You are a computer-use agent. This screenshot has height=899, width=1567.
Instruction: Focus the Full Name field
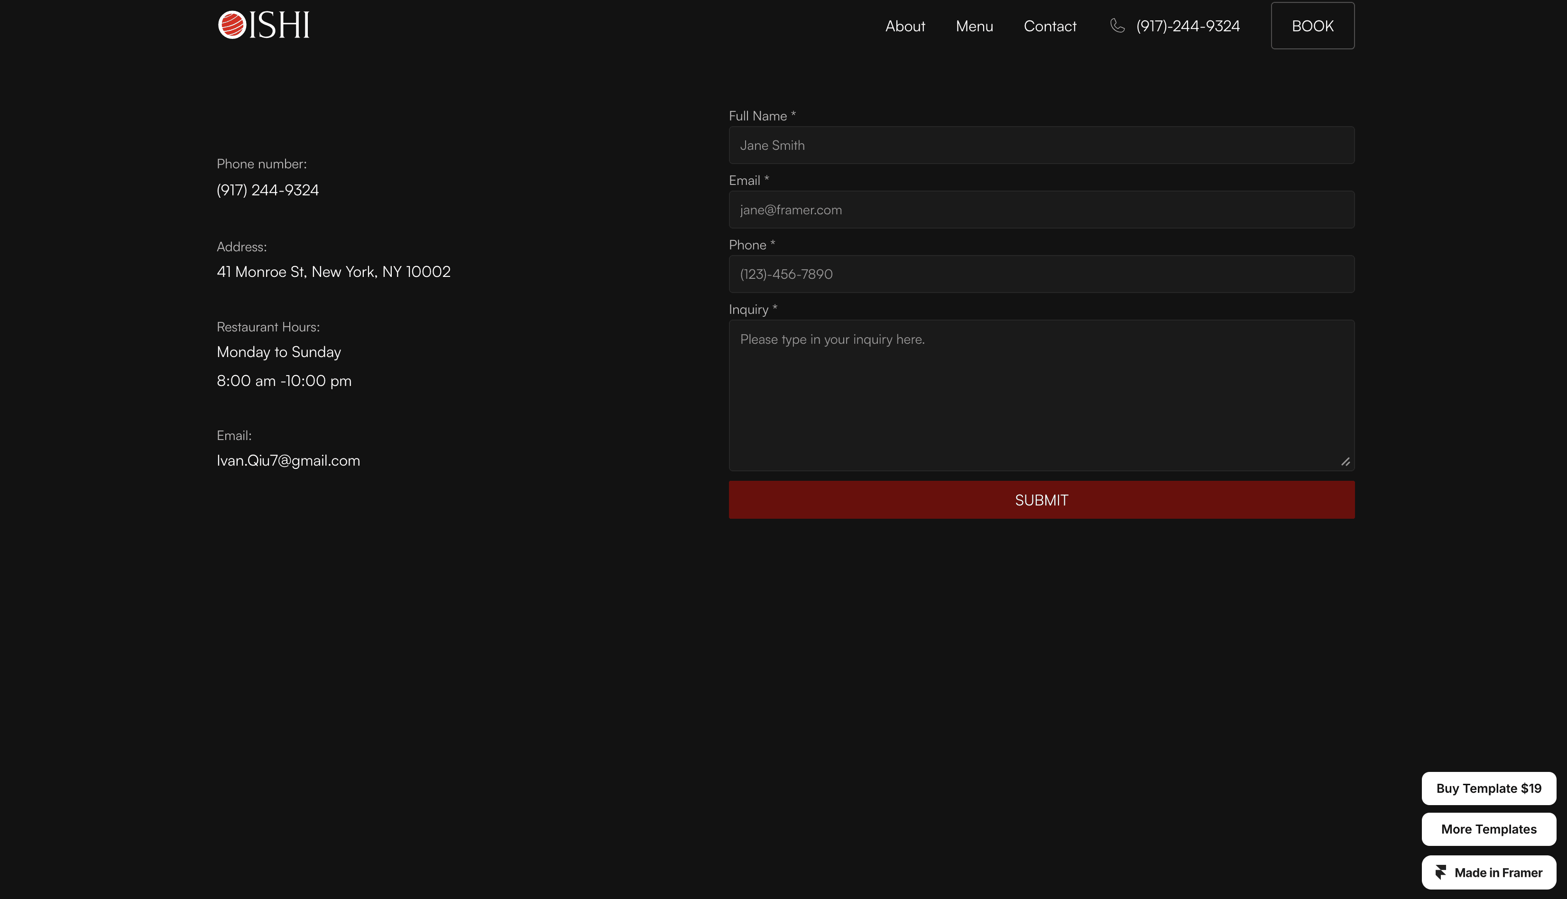click(1041, 145)
